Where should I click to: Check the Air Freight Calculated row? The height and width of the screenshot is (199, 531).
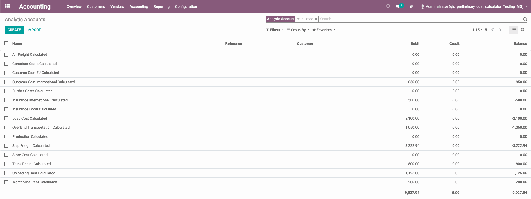point(6,55)
